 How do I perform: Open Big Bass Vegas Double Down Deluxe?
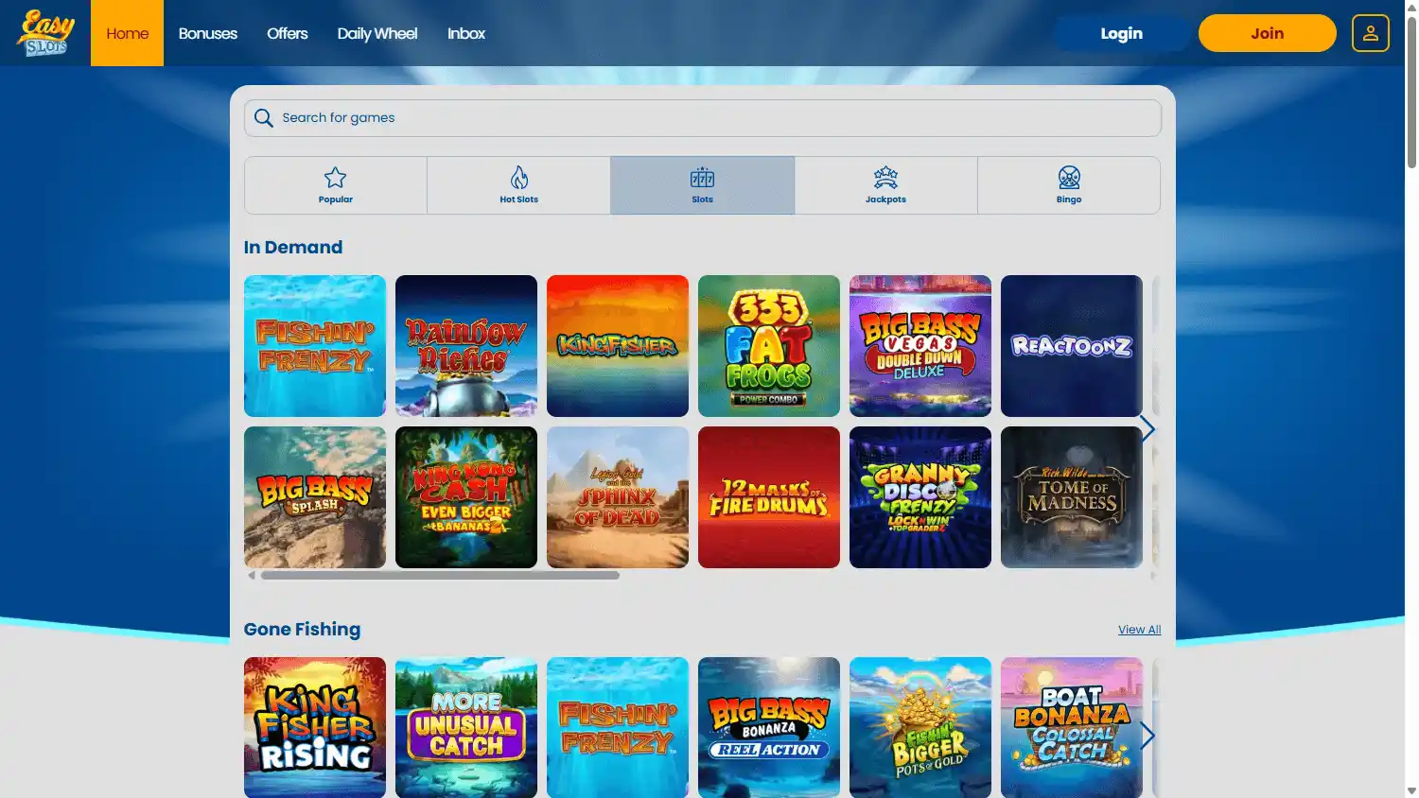(920, 346)
